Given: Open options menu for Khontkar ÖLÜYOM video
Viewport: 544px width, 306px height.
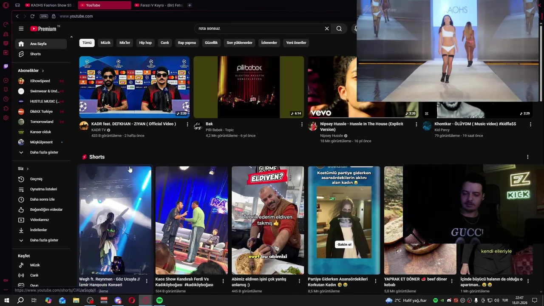Looking at the screenshot, I should (x=530, y=125).
